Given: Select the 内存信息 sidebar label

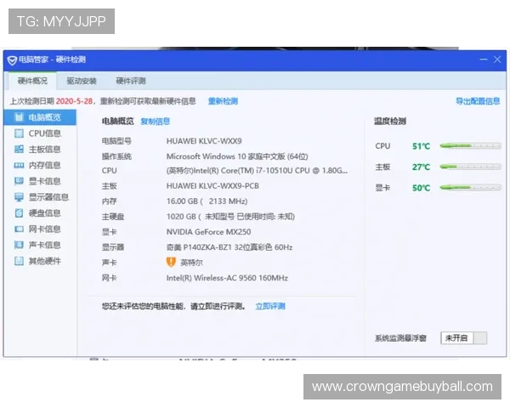Looking at the screenshot, I should [x=45, y=165].
